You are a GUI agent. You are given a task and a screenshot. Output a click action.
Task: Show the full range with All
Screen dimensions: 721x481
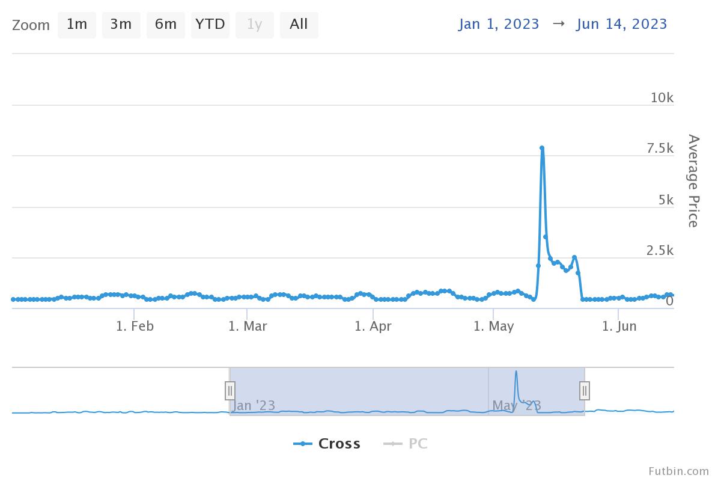coord(299,25)
